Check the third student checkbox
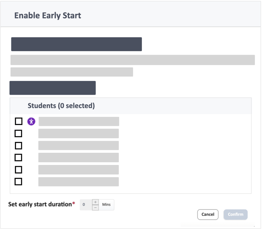Image resolution: width=262 pixels, height=229 pixels. [x=18, y=146]
